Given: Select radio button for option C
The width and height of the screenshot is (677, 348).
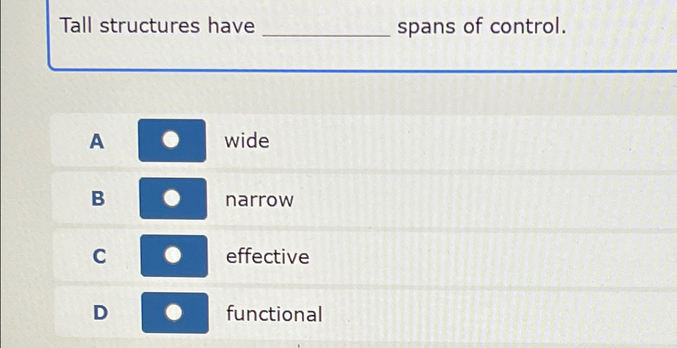Looking at the screenshot, I should (x=172, y=256).
